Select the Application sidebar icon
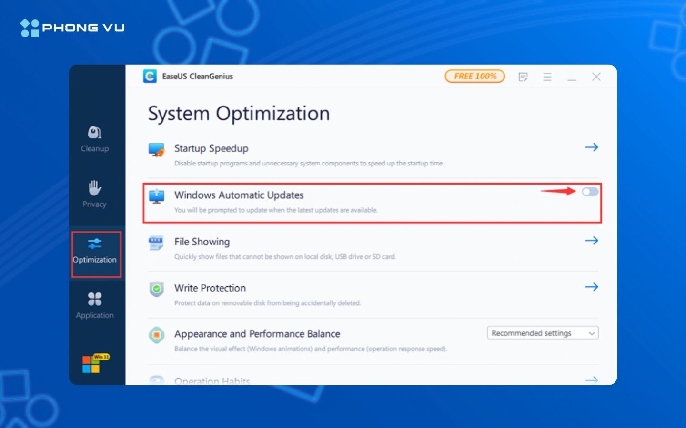 95,304
